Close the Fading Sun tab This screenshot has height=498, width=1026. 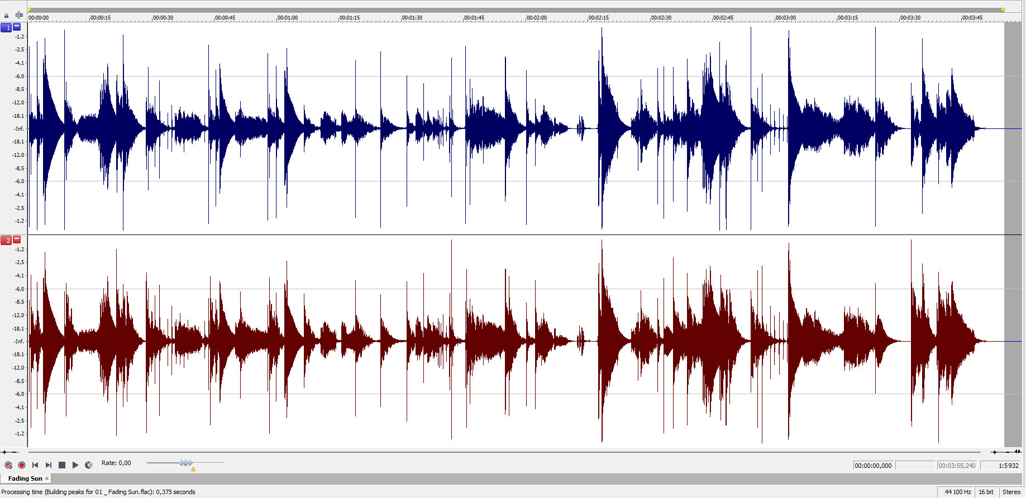[x=47, y=478]
